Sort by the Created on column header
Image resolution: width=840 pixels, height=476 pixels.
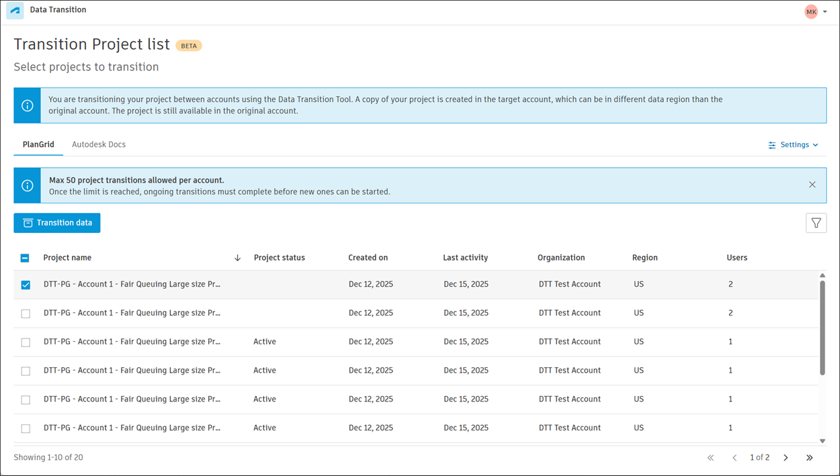[x=368, y=258]
